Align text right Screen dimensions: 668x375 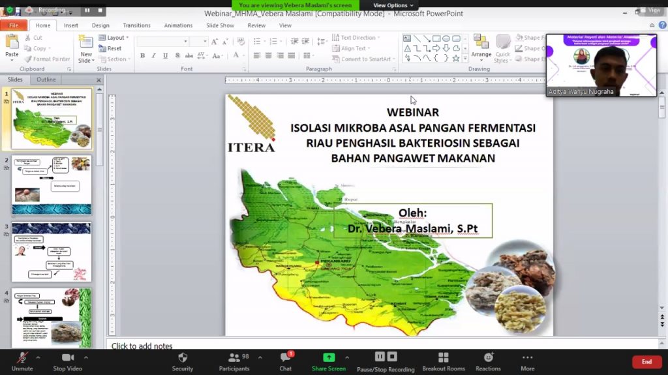(x=280, y=55)
